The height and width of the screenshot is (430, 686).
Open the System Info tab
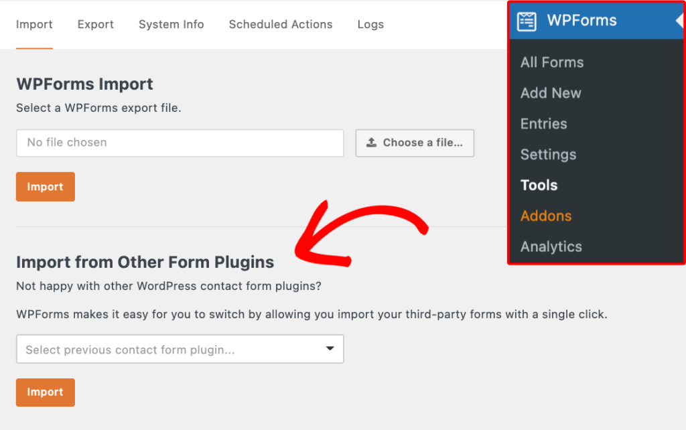tap(171, 24)
